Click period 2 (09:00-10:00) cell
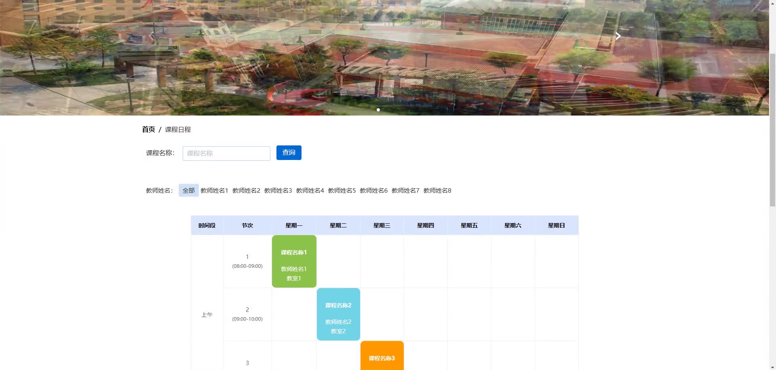The image size is (776, 370). 247,314
